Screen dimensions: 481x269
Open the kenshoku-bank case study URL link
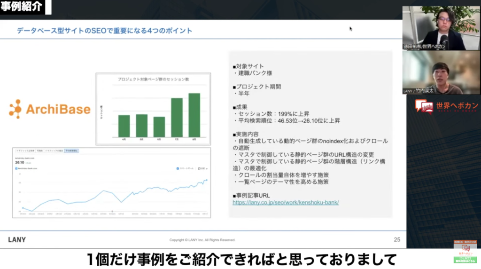(286, 202)
